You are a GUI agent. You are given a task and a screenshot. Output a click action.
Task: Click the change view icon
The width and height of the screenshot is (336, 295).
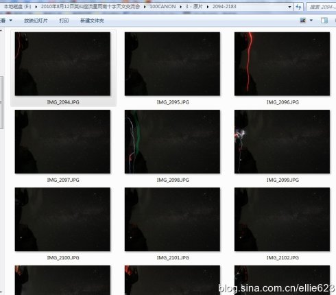(302, 21)
